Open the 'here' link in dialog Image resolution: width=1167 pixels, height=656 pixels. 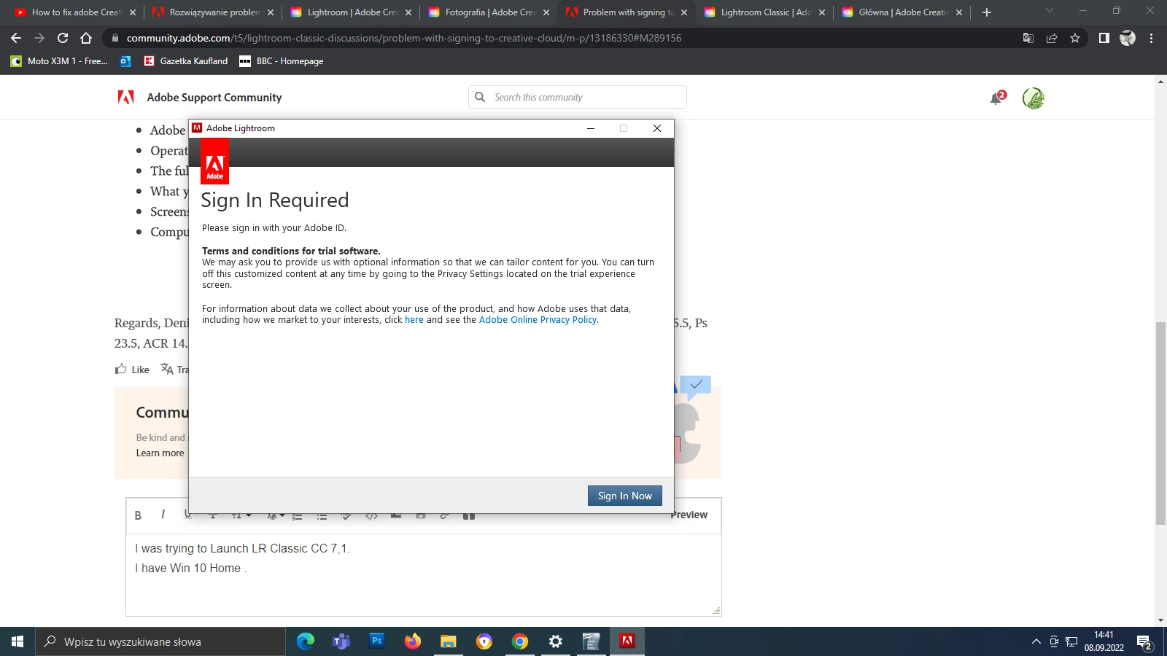(x=414, y=320)
